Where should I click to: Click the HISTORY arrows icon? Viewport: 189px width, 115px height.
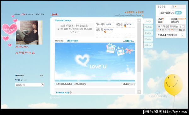point(42,75)
